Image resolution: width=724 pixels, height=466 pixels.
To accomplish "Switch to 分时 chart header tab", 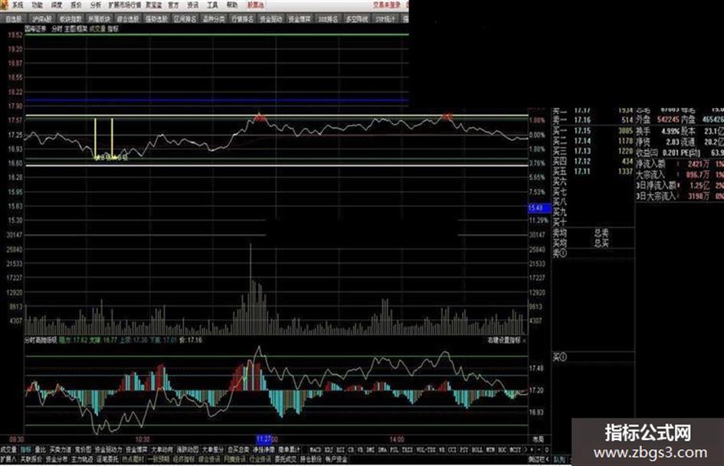I will (57, 28).
